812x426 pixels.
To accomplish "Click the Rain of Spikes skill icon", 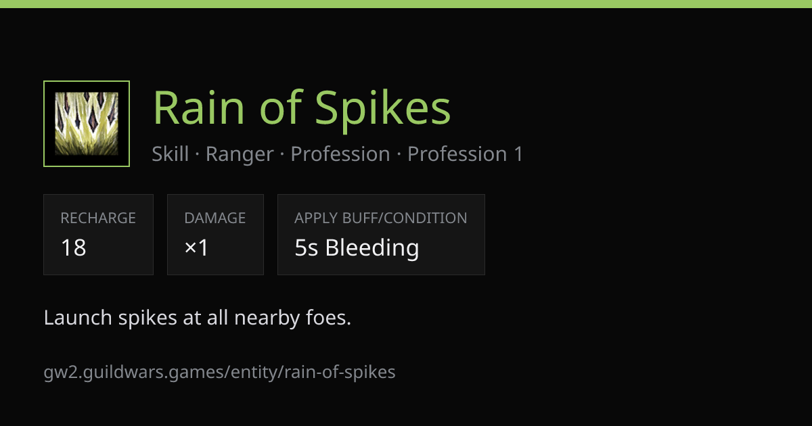I will [87, 124].
